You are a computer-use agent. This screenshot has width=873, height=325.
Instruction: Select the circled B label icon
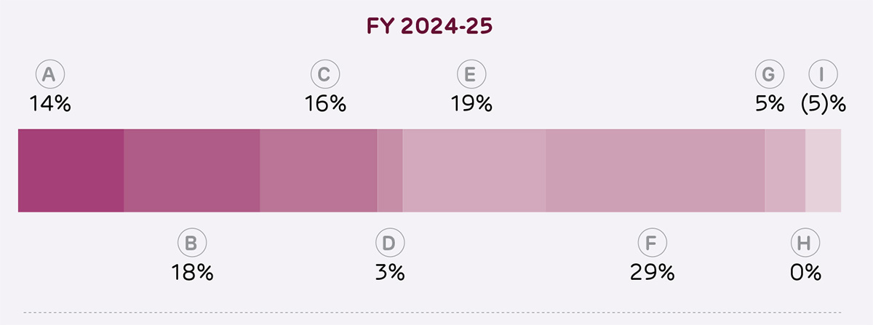[x=191, y=244]
